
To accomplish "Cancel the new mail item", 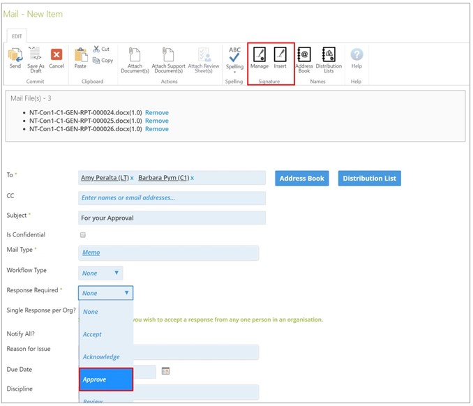I will pos(57,59).
